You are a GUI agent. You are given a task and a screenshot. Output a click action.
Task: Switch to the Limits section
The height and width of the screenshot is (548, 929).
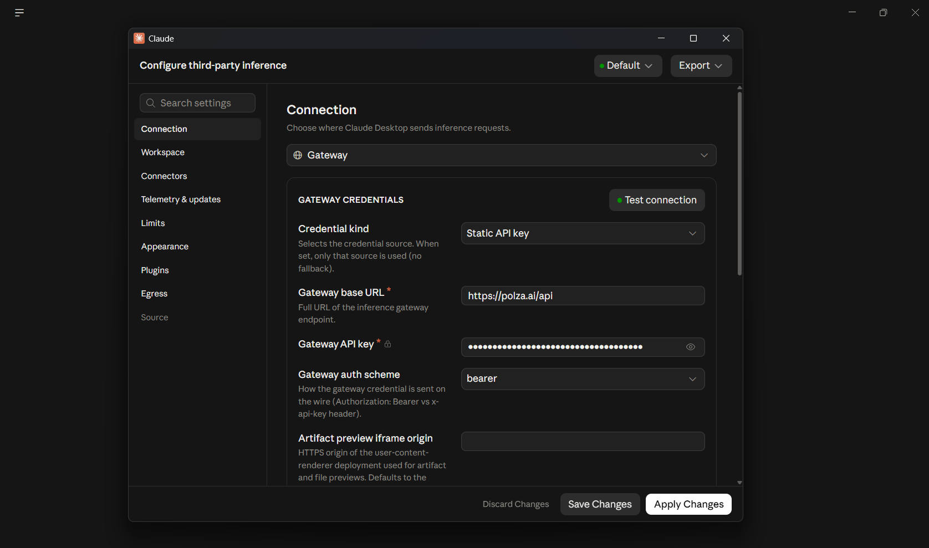(197, 223)
